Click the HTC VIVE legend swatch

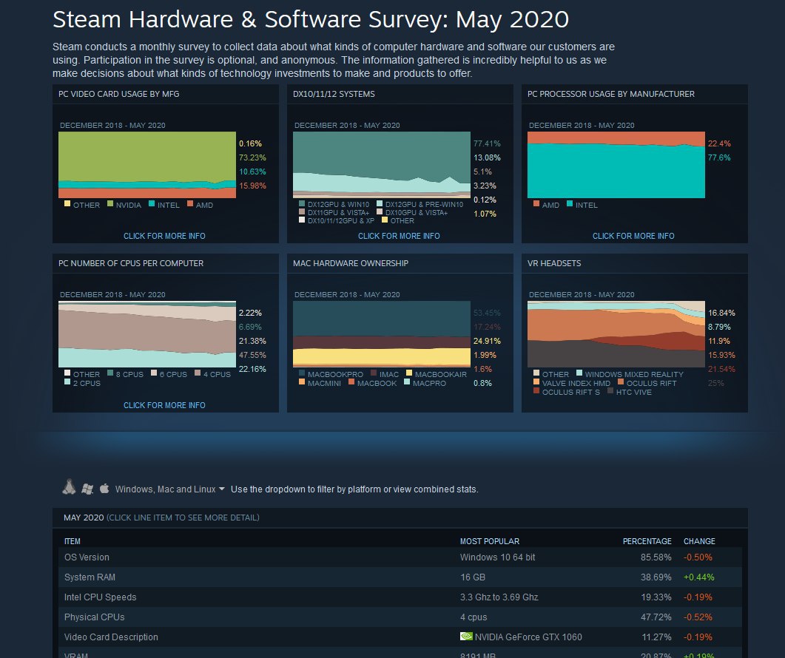(x=610, y=391)
